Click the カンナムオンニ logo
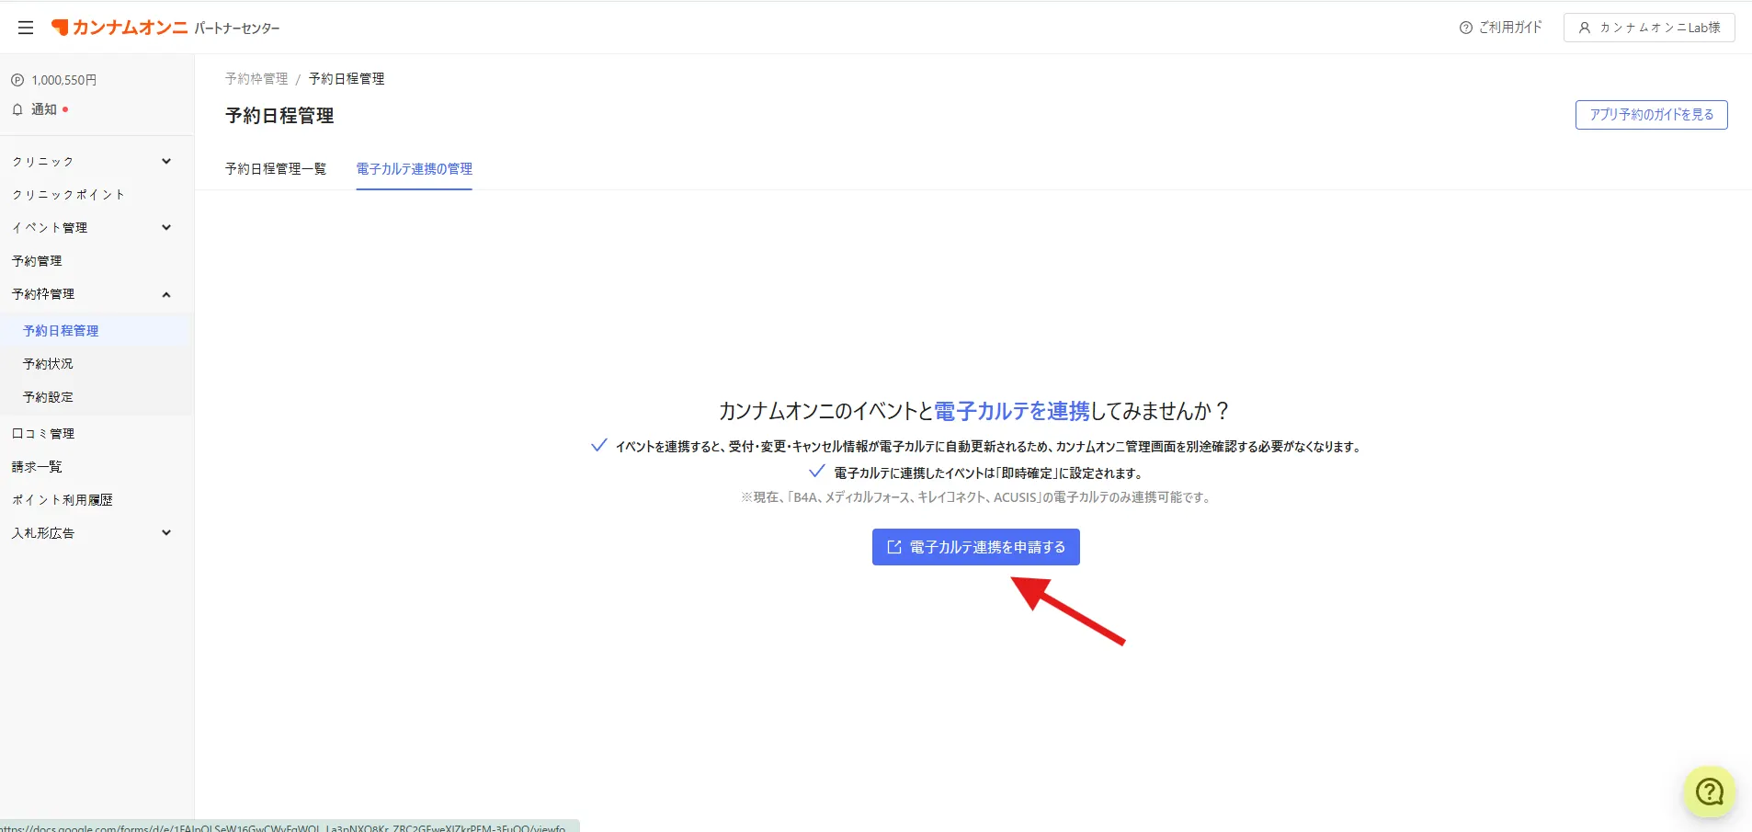This screenshot has height=832, width=1752. click(119, 28)
